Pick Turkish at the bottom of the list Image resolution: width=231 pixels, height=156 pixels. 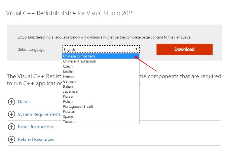coord(69,122)
